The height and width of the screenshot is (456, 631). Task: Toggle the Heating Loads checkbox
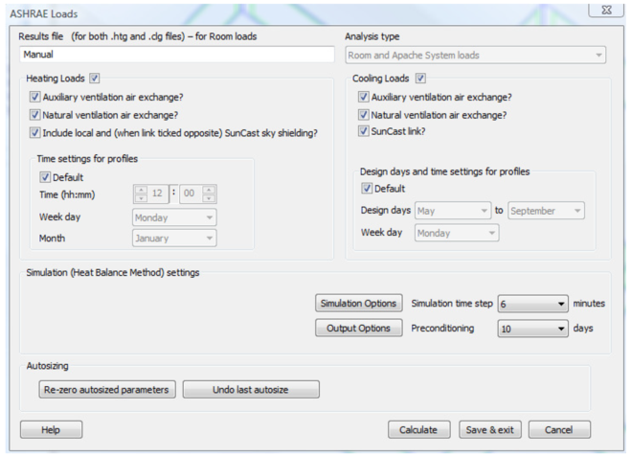click(94, 78)
